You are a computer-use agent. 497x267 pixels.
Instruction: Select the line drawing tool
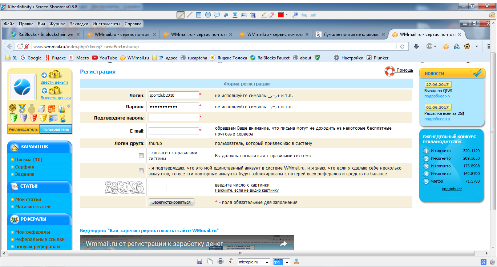coord(190,15)
